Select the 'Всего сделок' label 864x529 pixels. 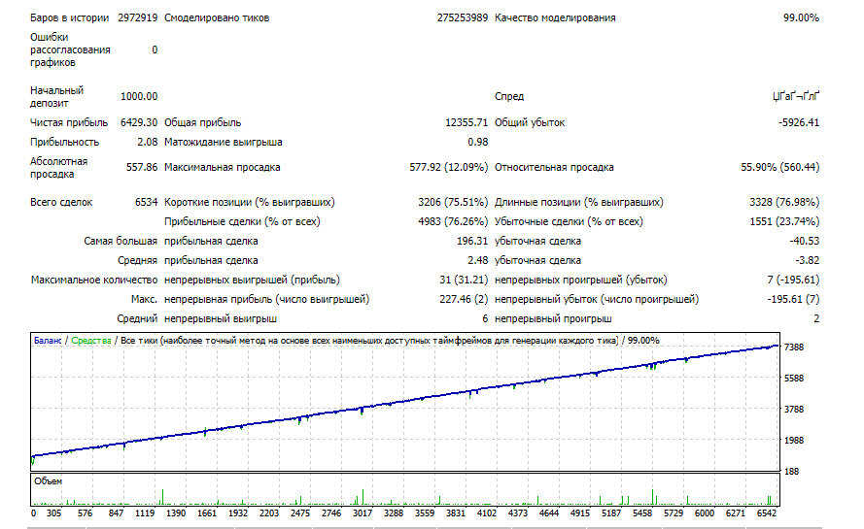(61, 202)
